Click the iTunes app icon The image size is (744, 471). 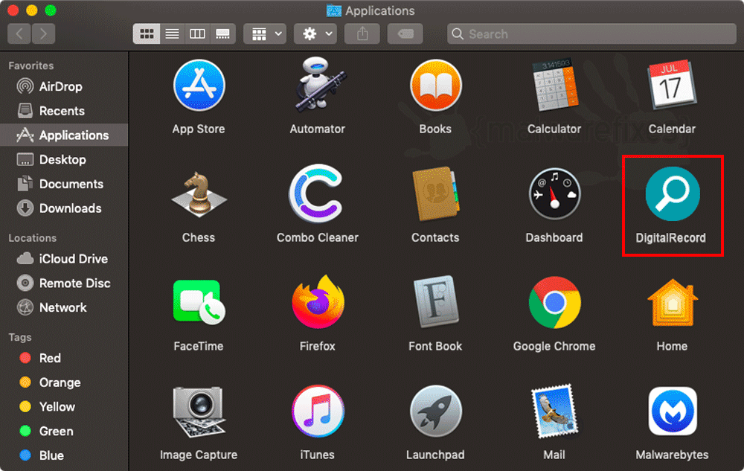click(x=318, y=411)
